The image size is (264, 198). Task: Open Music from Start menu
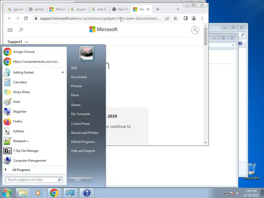click(87, 95)
